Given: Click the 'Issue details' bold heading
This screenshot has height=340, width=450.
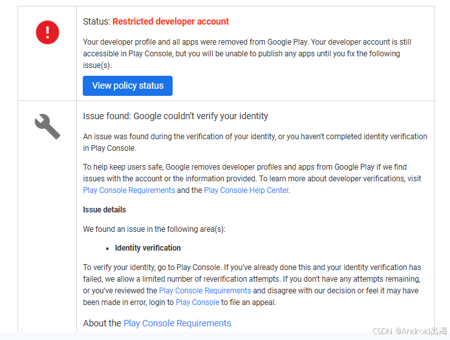Looking at the screenshot, I should click(105, 210).
